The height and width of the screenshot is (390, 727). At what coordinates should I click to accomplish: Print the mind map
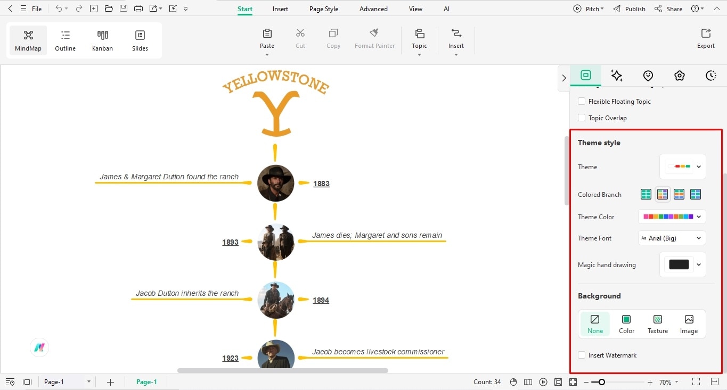(138, 9)
